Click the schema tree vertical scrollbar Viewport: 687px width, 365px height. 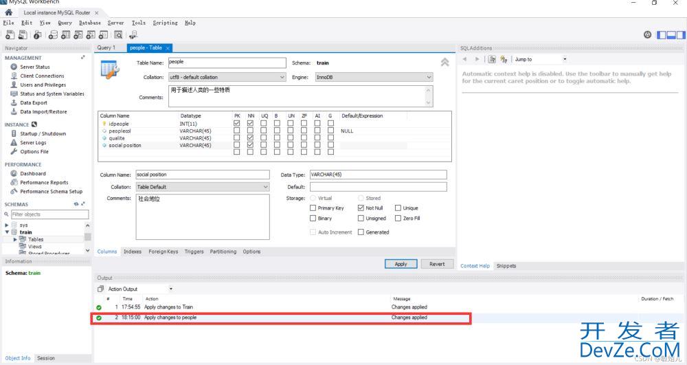click(x=88, y=238)
